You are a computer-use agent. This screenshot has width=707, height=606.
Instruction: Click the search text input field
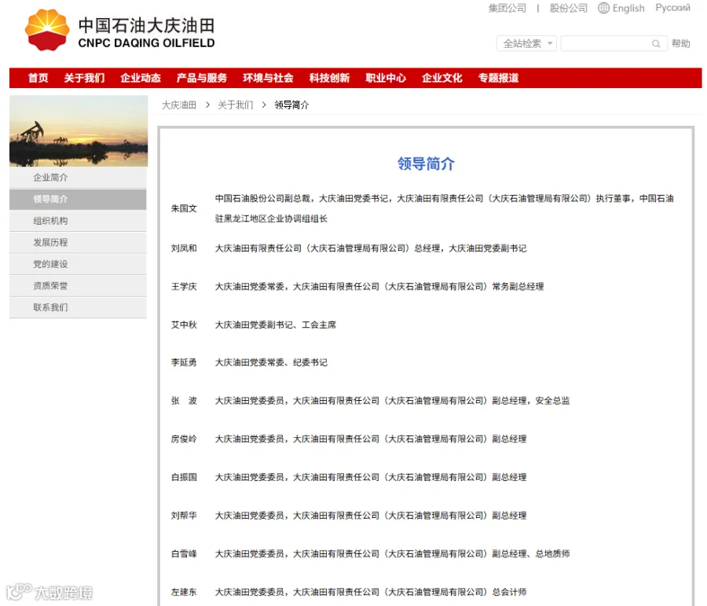tap(614, 44)
